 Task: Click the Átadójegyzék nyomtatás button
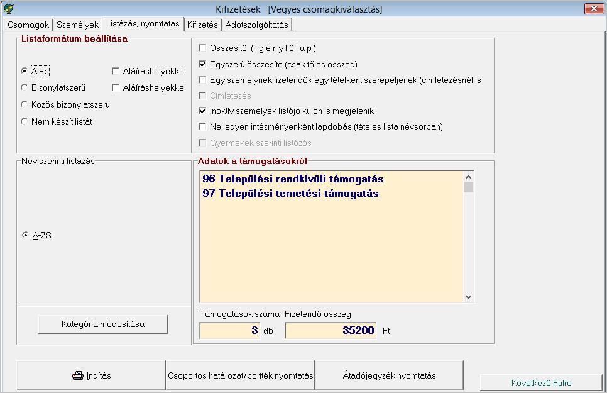(x=389, y=375)
